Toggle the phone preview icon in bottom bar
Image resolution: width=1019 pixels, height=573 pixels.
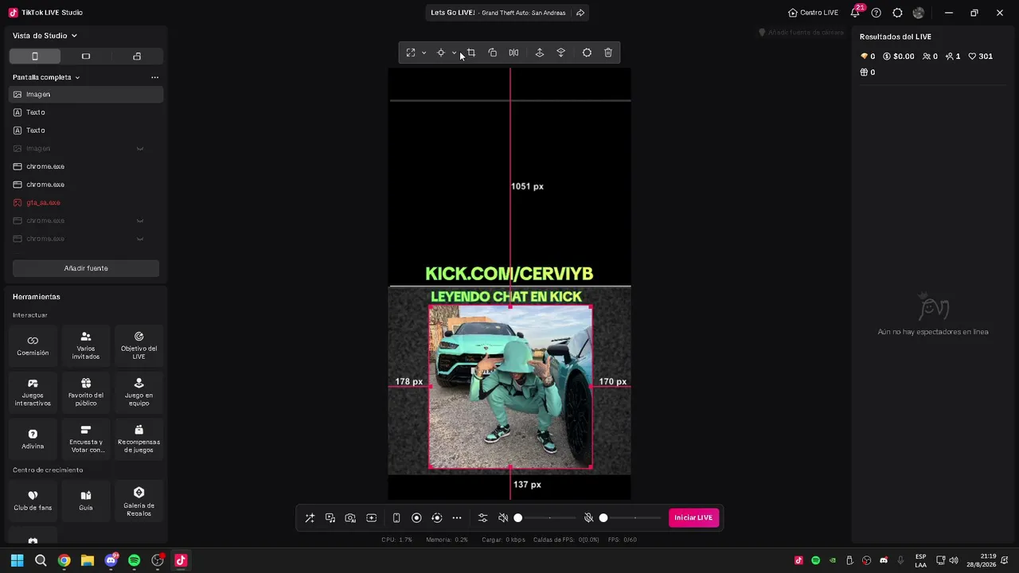(x=396, y=518)
